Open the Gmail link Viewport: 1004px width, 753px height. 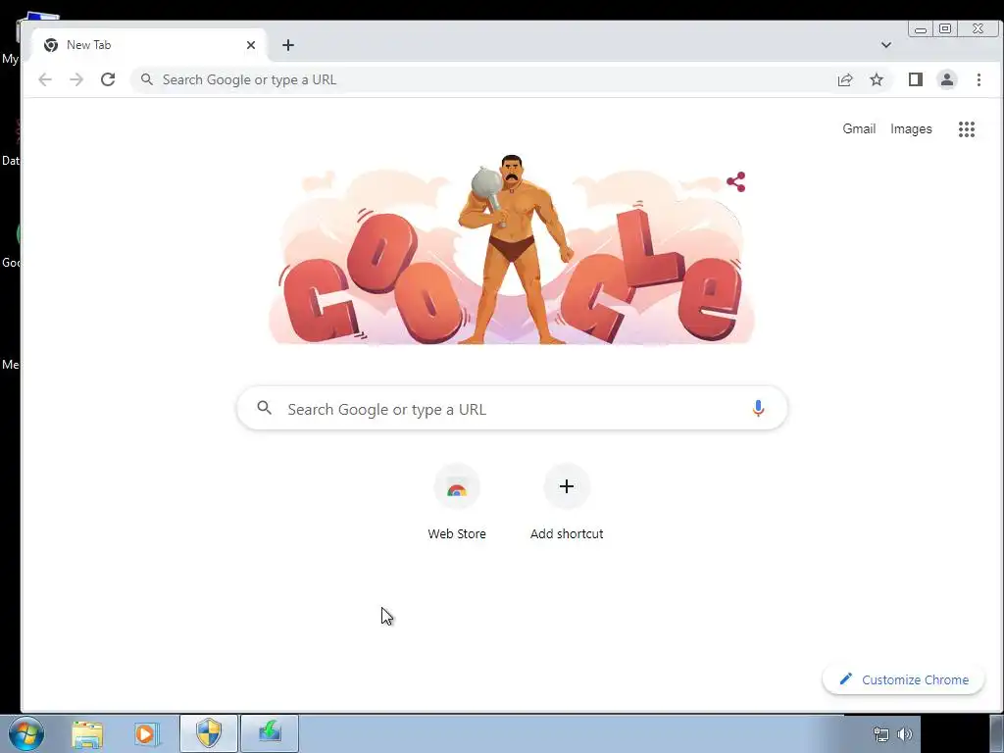(859, 128)
